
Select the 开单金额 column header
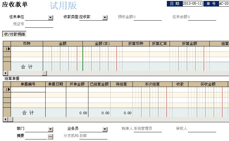(x=77, y=84)
